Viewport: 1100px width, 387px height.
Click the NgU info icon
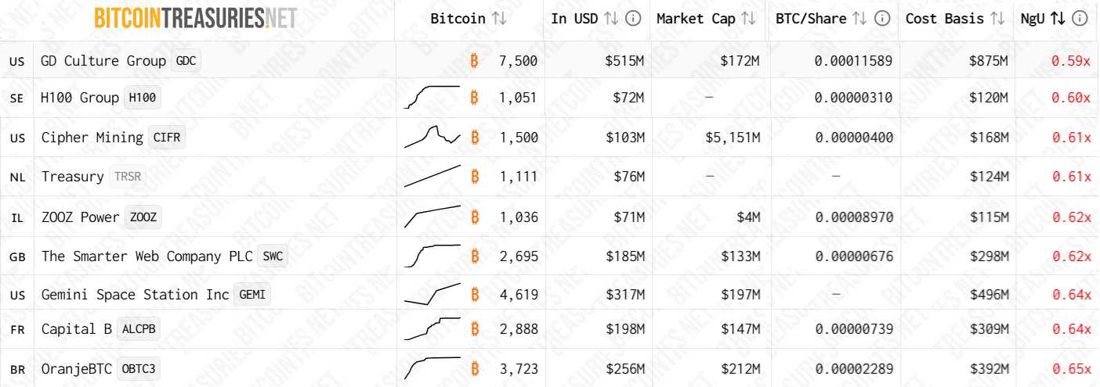tap(1080, 19)
